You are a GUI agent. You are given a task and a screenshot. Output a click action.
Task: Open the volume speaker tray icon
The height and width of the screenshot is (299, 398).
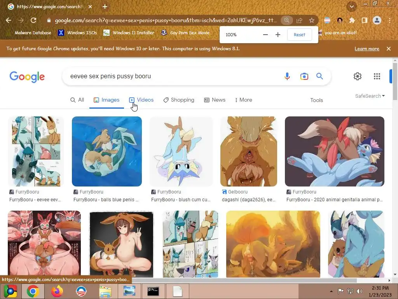click(x=359, y=291)
